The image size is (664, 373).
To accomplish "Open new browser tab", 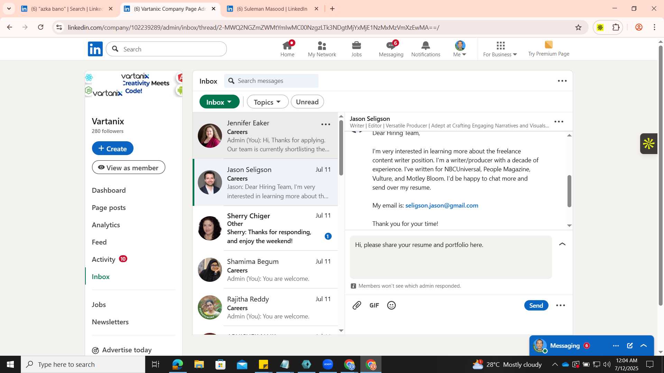I will (x=332, y=9).
